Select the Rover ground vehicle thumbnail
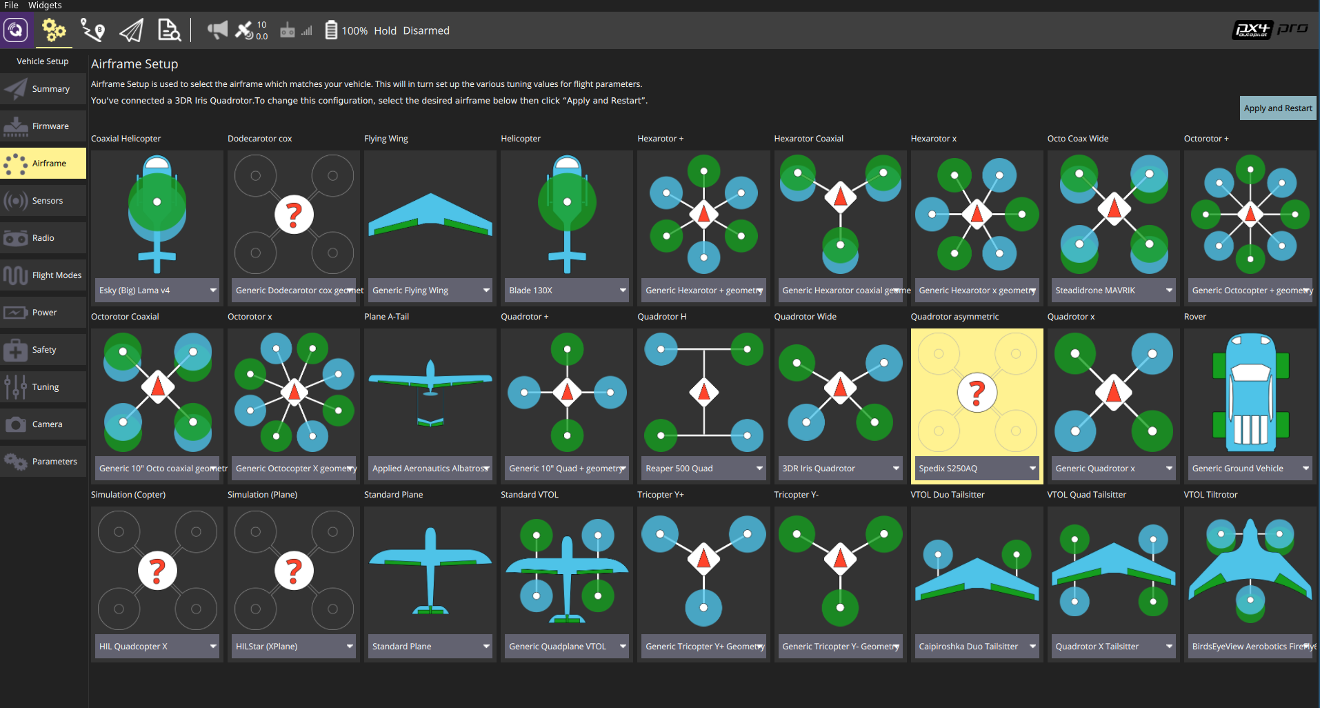 click(1250, 391)
